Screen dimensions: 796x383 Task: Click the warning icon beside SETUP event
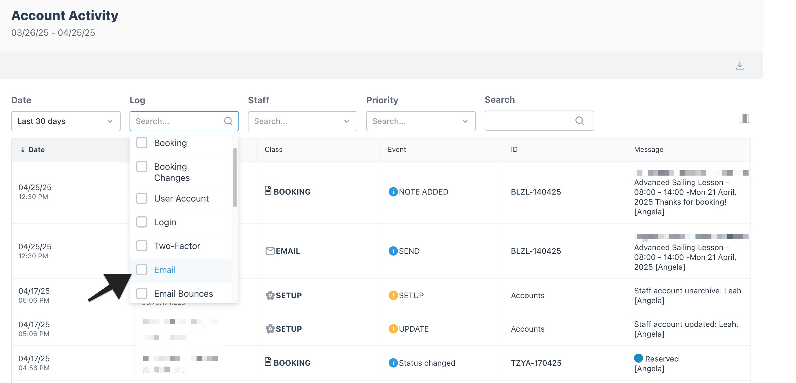pos(393,295)
